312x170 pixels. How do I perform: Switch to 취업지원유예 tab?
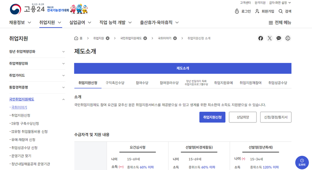point(223,83)
